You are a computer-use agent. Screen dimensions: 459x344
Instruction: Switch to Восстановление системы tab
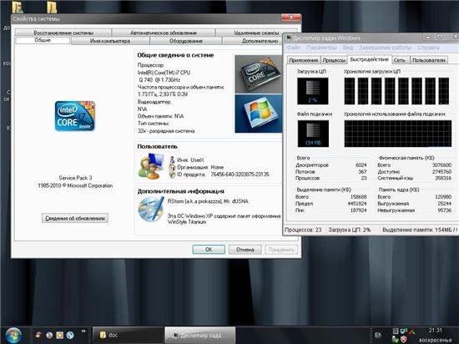tap(63, 33)
